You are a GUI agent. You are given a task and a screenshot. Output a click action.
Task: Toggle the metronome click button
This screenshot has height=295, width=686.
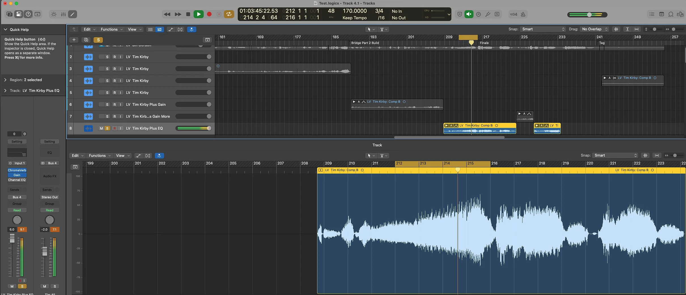click(523, 14)
